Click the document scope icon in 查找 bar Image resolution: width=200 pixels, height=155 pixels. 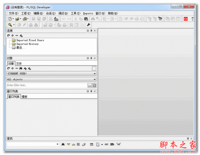click(x=98, y=144)
